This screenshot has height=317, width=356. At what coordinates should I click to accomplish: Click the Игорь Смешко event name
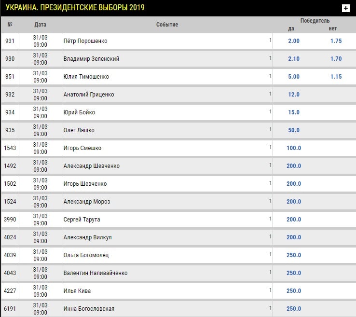(x=82, y=148)
